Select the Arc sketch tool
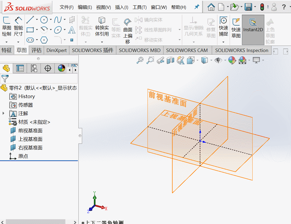Screen dimensions: 291x224 tap(44, 30)
